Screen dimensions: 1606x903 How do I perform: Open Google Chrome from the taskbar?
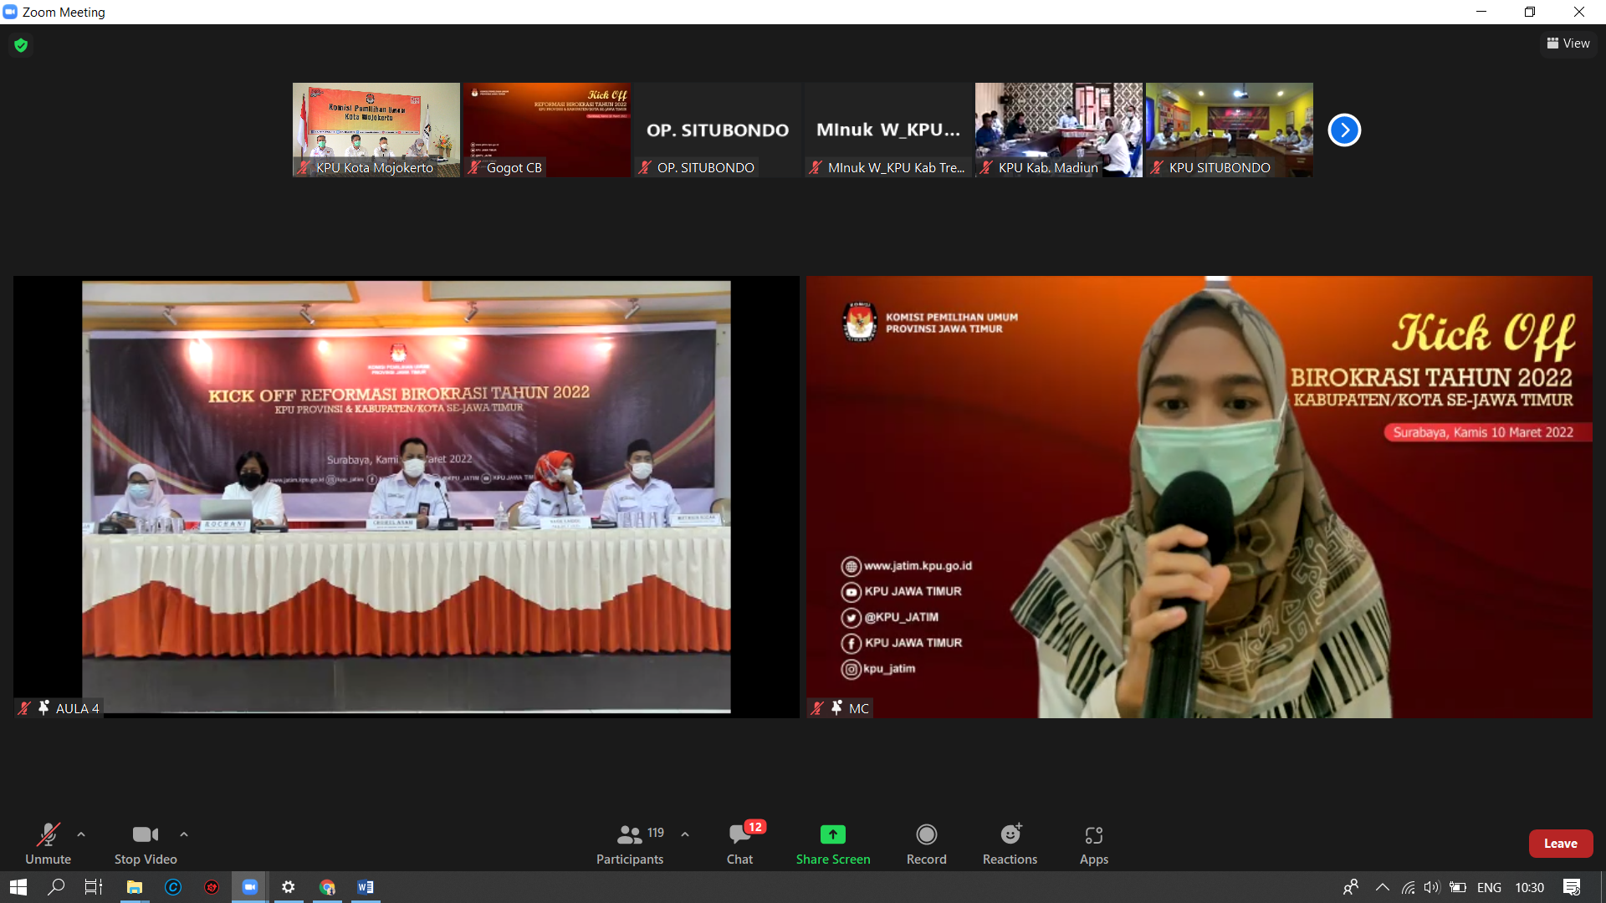(x=327, y=887)
